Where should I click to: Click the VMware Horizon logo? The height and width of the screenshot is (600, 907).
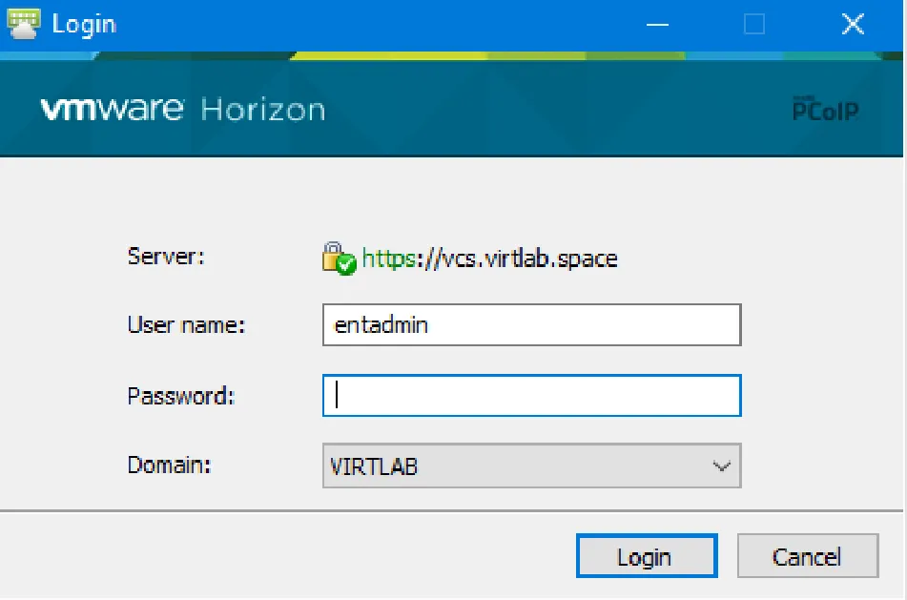click(x=183, y=110)
